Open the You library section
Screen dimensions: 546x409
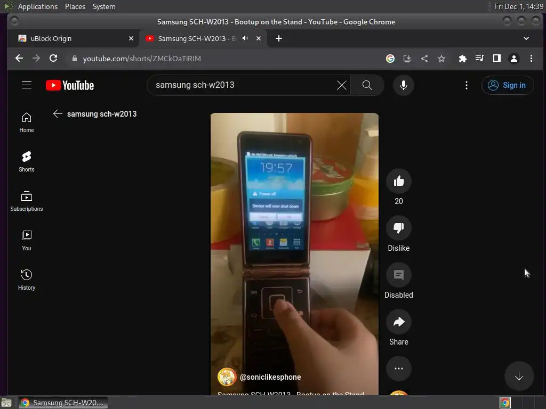tap(27, 241)
